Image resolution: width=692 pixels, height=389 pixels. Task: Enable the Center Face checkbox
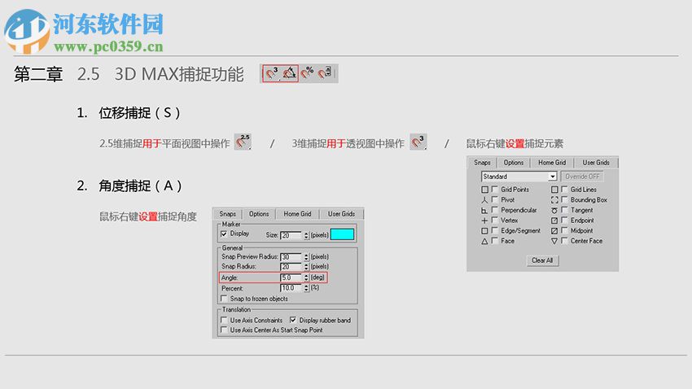[x=564, y=241]
